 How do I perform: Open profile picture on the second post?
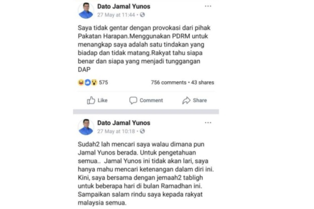[86, 127]
